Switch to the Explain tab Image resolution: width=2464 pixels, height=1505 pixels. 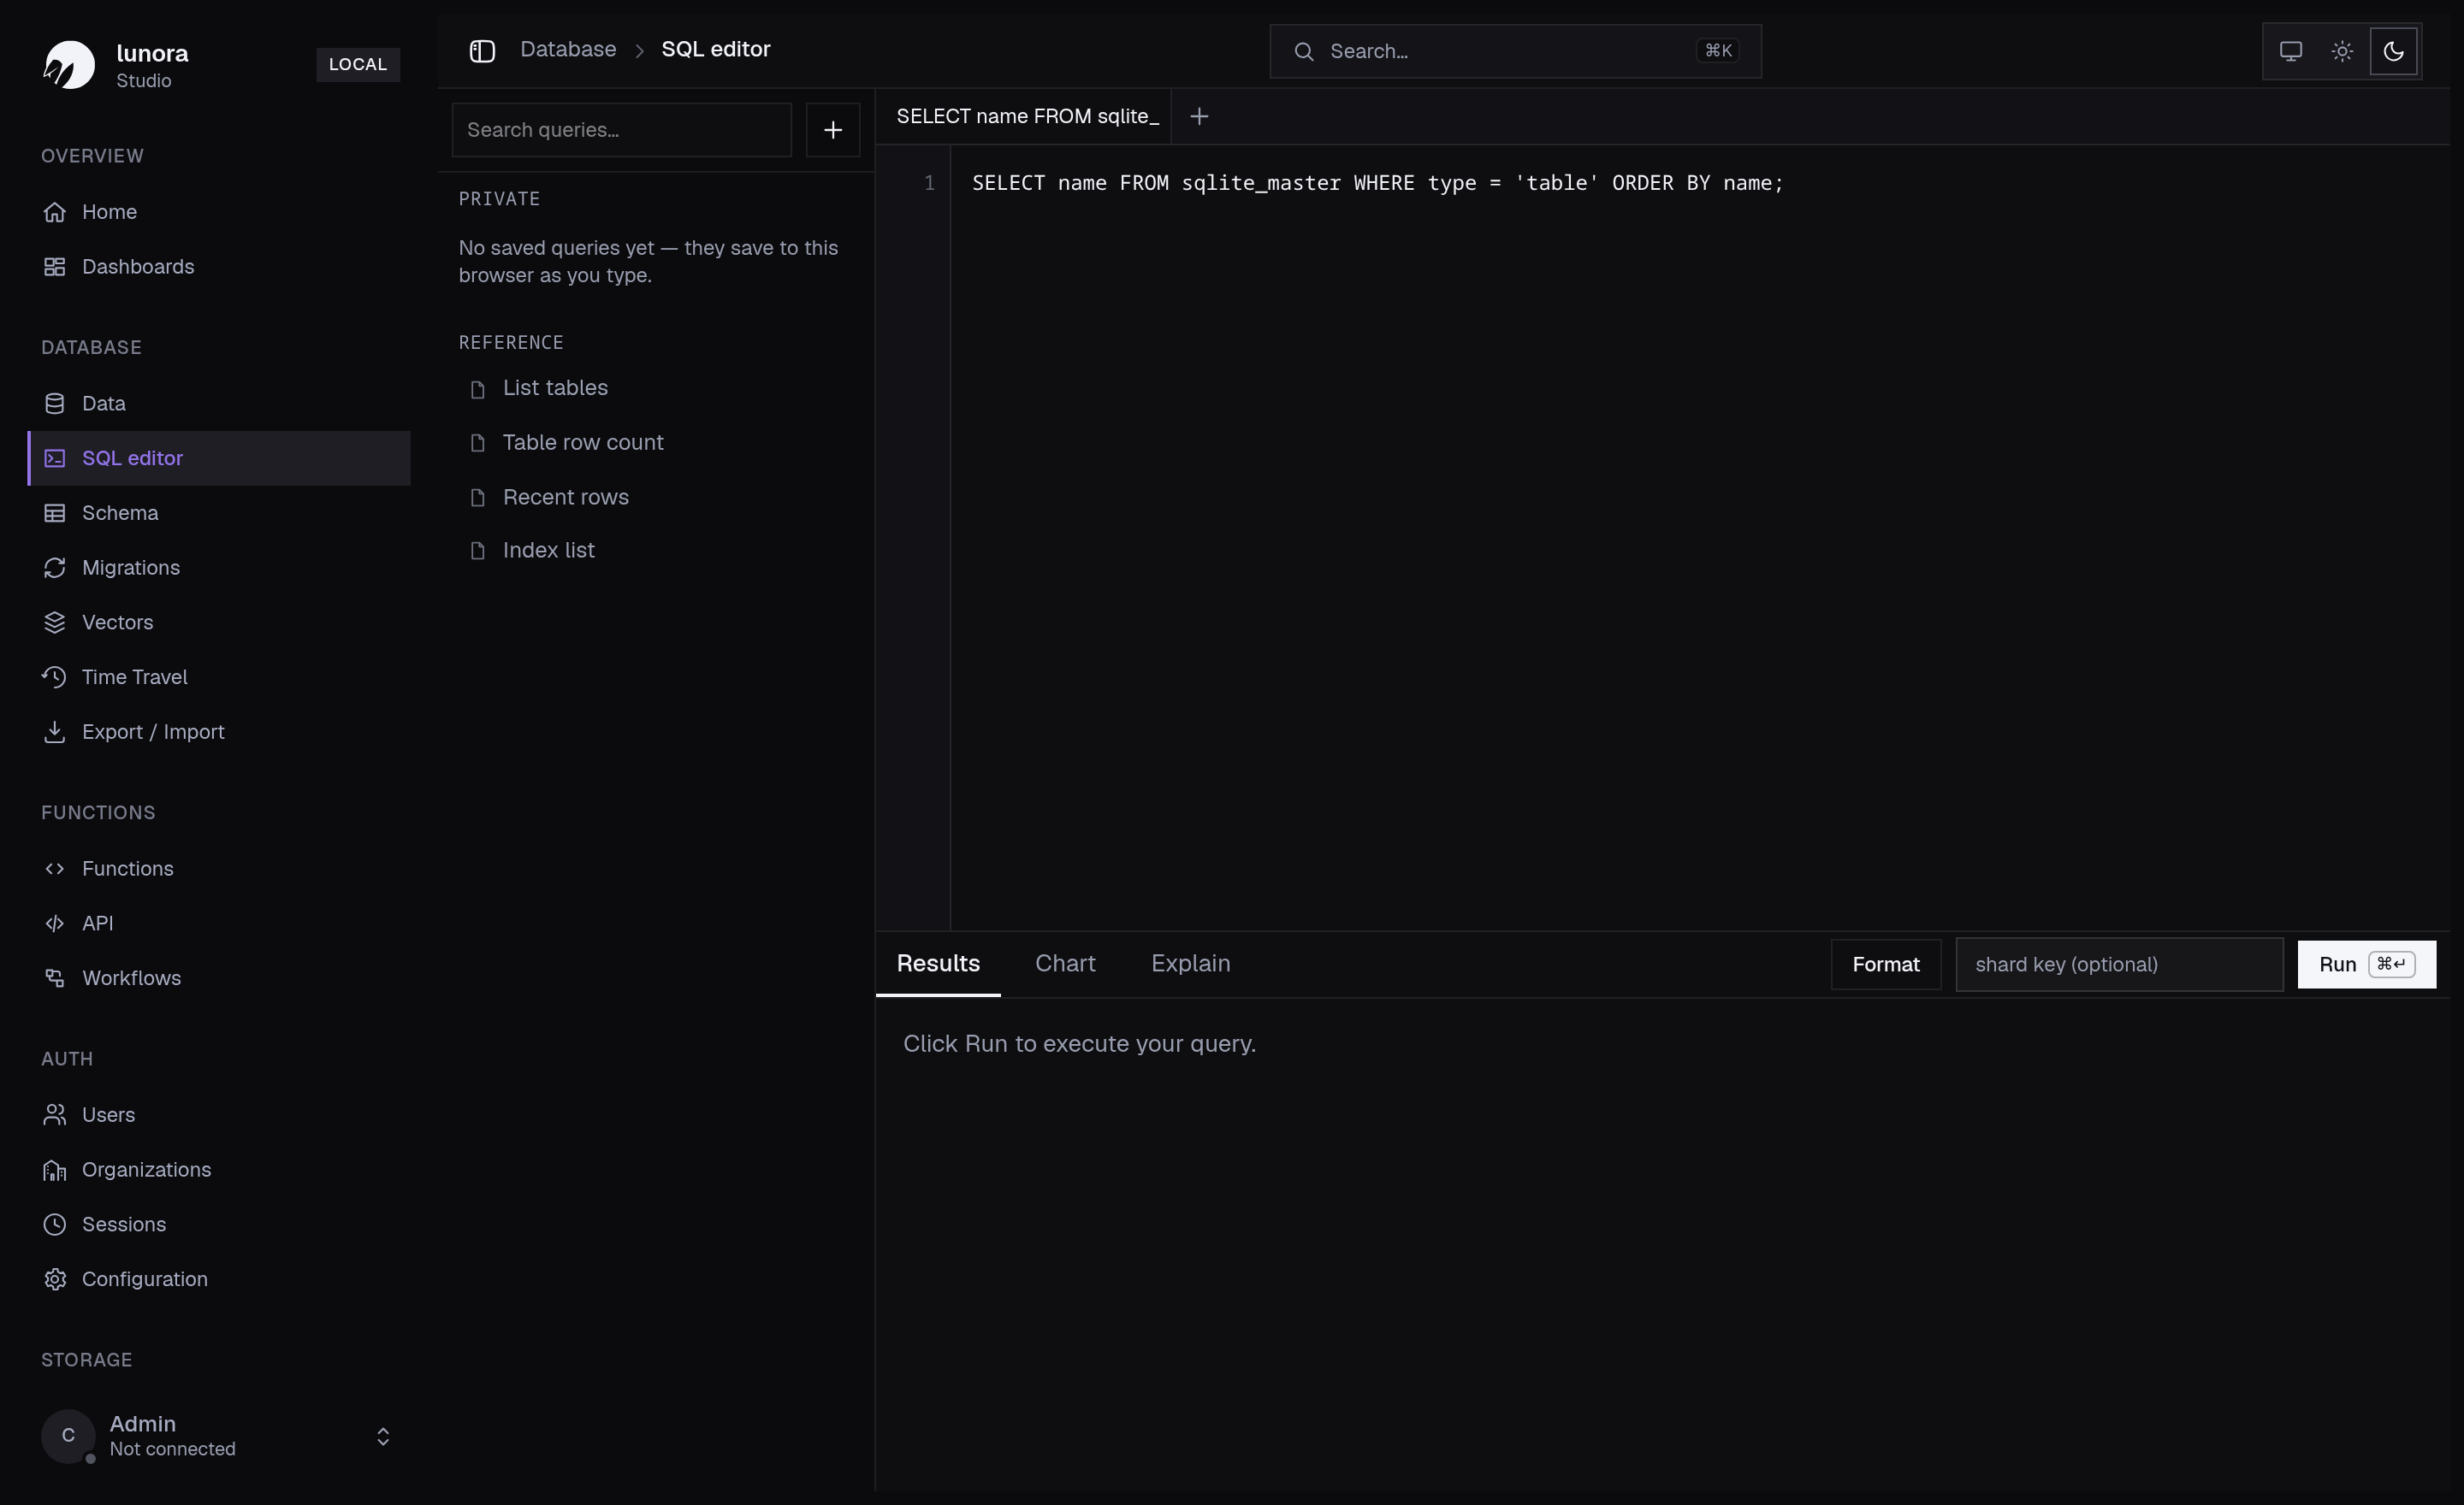1190,965
